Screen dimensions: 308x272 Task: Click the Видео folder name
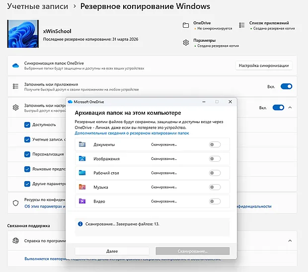pos(99,202)
